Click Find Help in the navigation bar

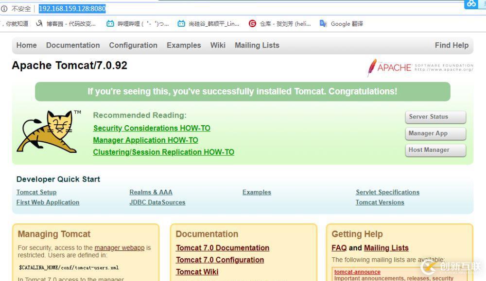point(451,45)
